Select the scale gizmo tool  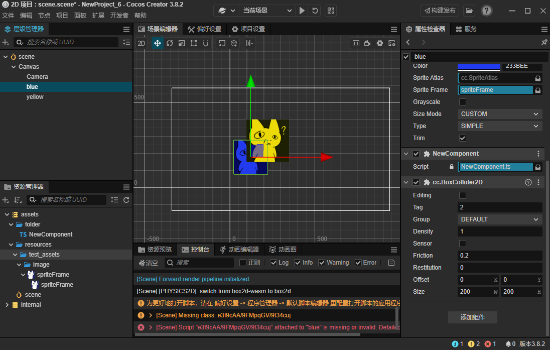pos(182,44)
